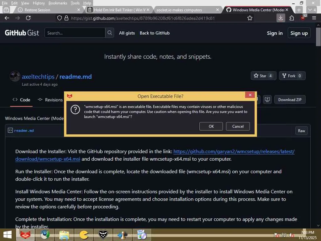Bookmark this page with the star icon
The width and height of the screenshot is (321, 241).
point(250,18)
